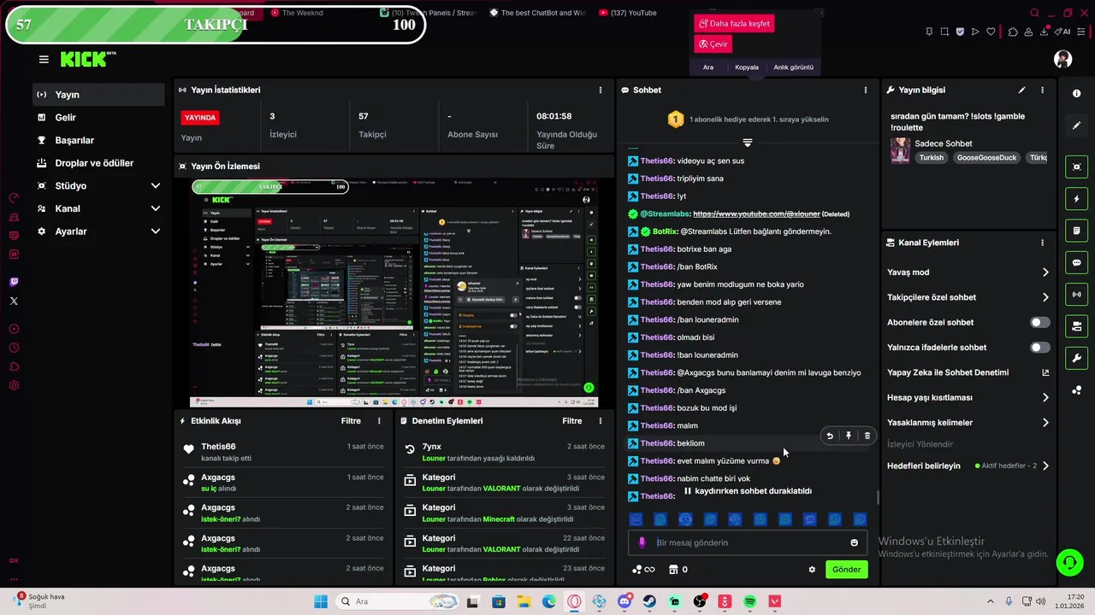Click the delete trash icon on hovered message
This screenshot has width=1095, height=615.
point(867,436)
